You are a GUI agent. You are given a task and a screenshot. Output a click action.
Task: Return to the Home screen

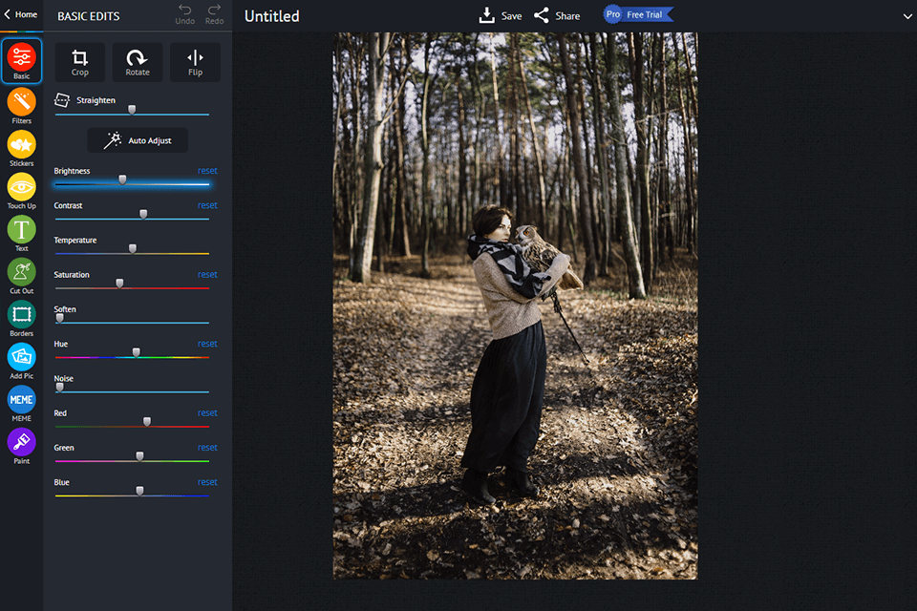click(x=19, y=14)
